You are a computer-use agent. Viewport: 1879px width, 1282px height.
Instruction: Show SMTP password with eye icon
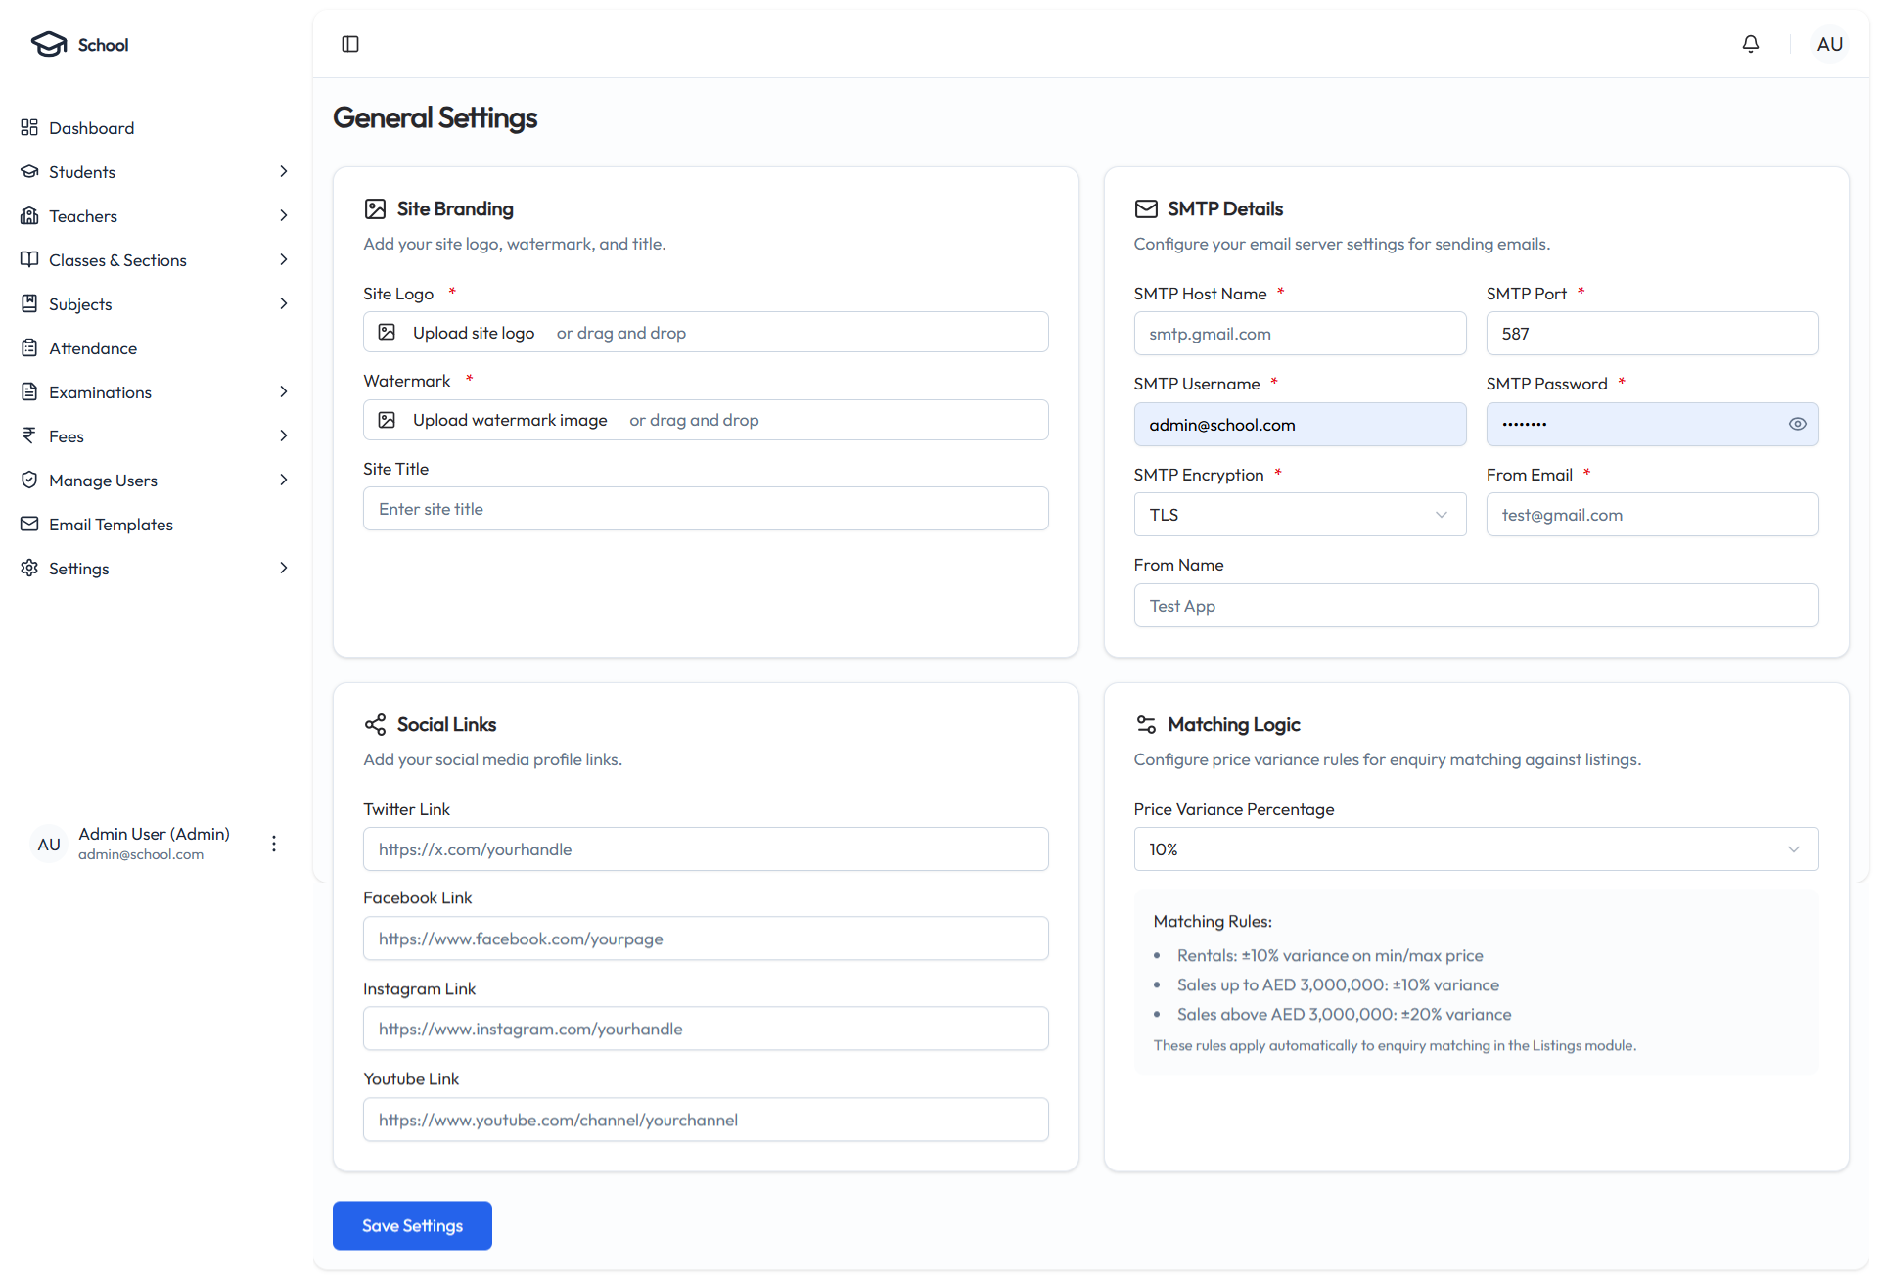(1797, 424)
